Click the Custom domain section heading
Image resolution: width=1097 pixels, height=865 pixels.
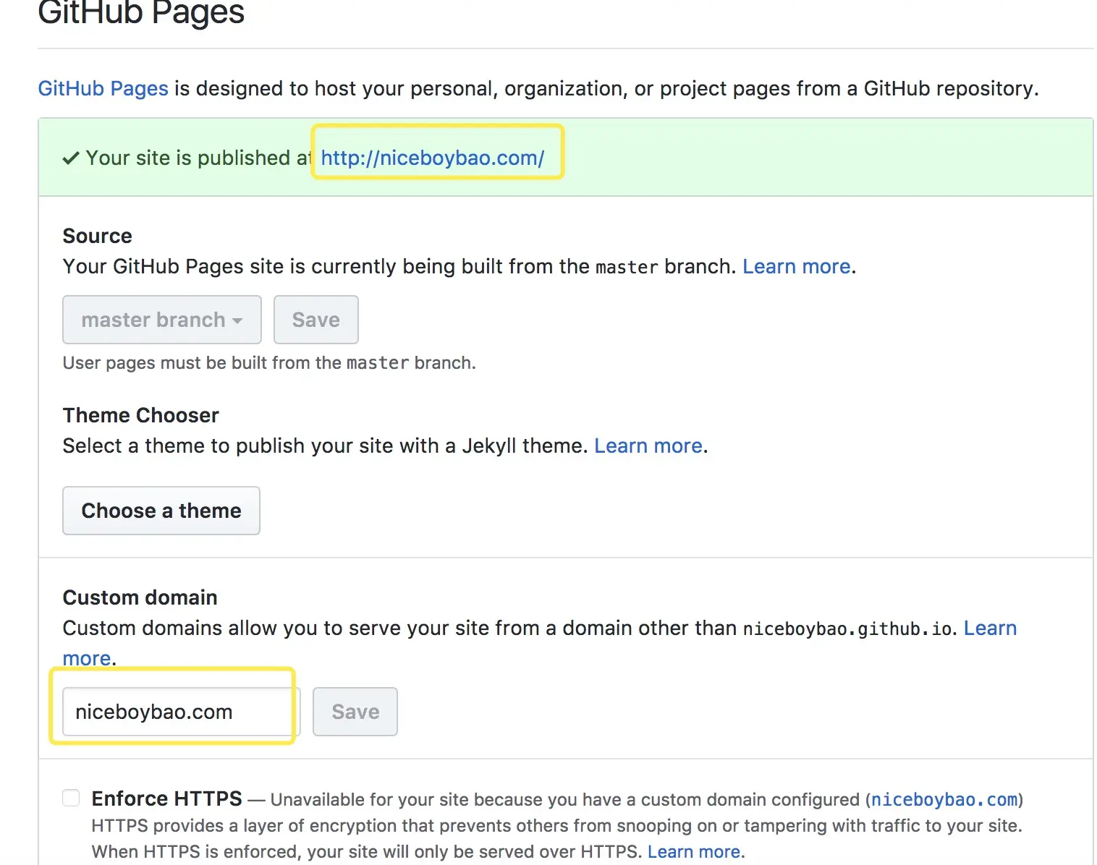click(140, 597)
